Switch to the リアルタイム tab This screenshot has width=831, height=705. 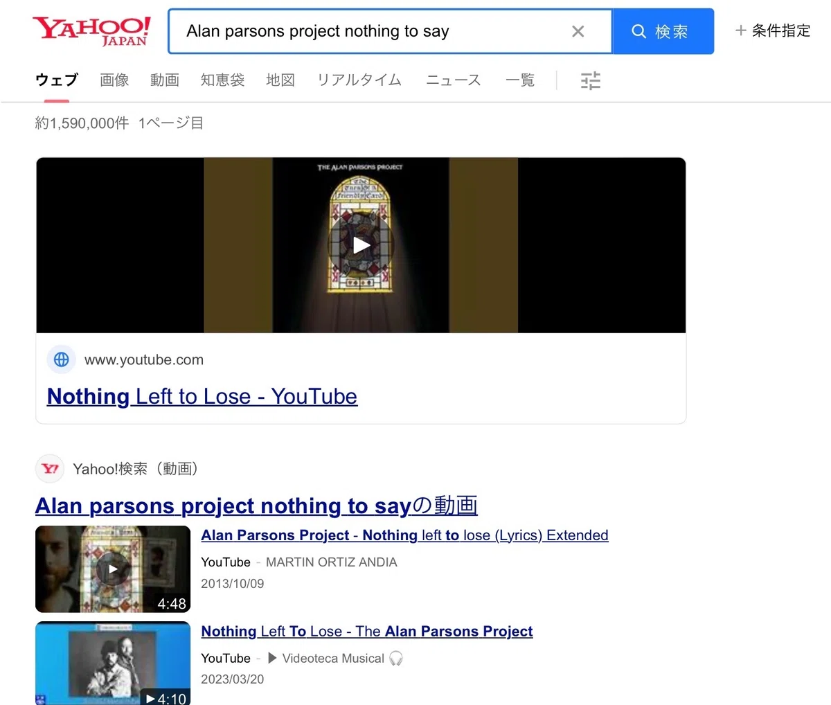coord(359,80)
